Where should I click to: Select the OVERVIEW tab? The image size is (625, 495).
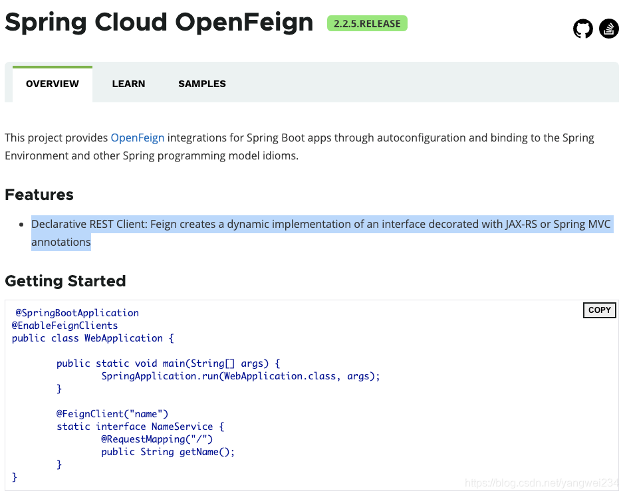tap(53, 84)
